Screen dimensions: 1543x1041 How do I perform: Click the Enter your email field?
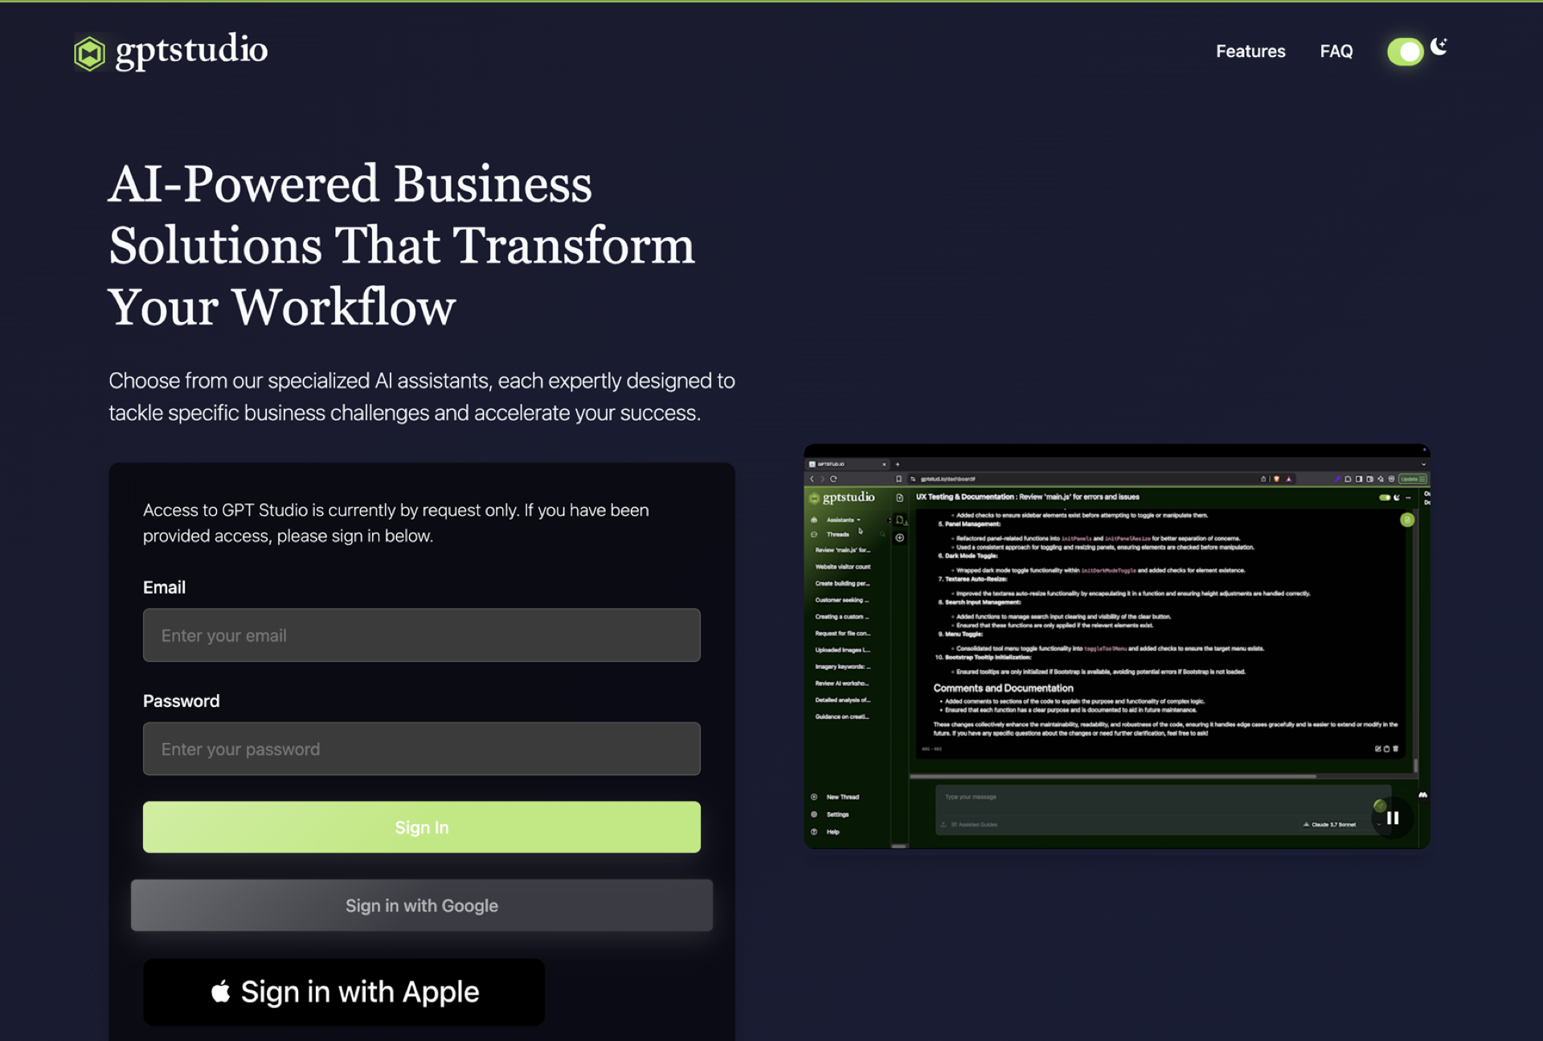pos(421,635)
